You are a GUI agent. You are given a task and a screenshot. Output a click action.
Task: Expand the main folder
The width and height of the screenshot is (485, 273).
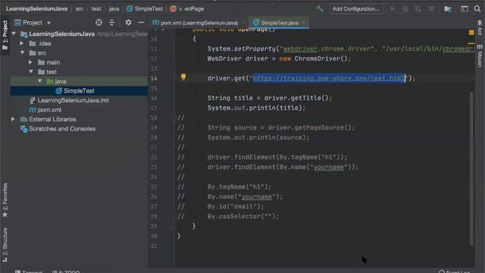pos(30,62)
